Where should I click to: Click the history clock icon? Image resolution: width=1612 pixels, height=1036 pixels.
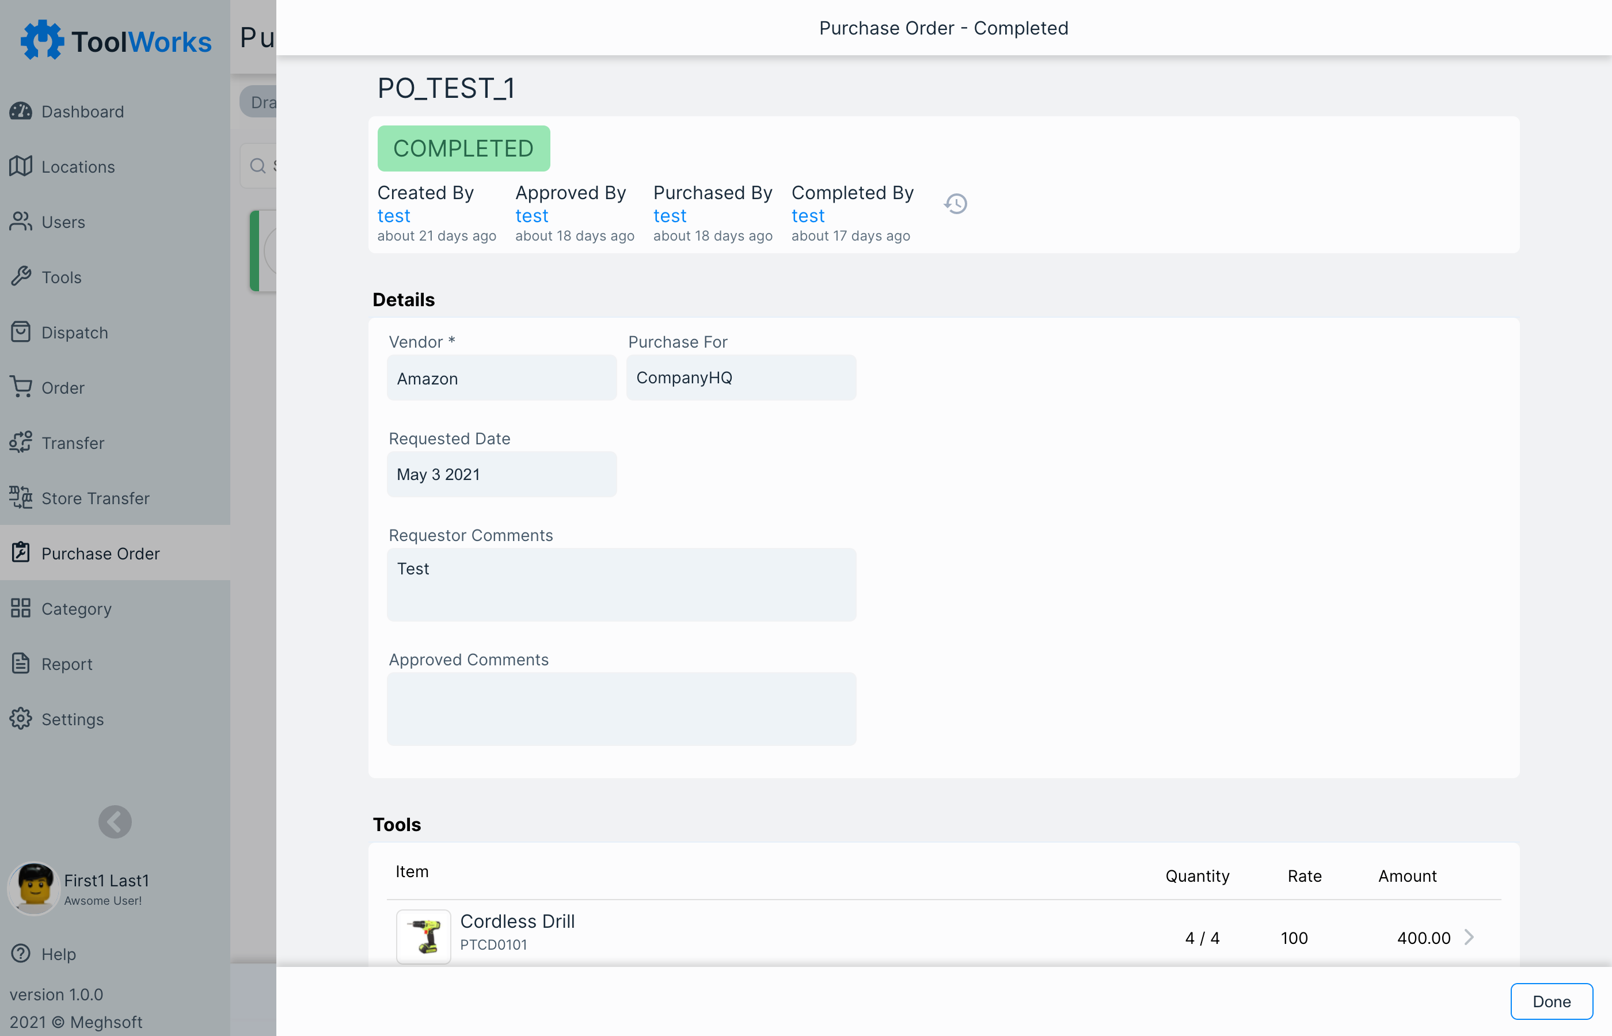click(x=955, y=204)
